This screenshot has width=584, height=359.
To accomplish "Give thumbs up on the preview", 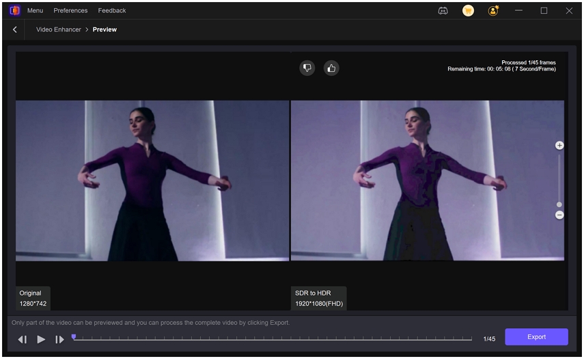I will click(x=331, y=68).
